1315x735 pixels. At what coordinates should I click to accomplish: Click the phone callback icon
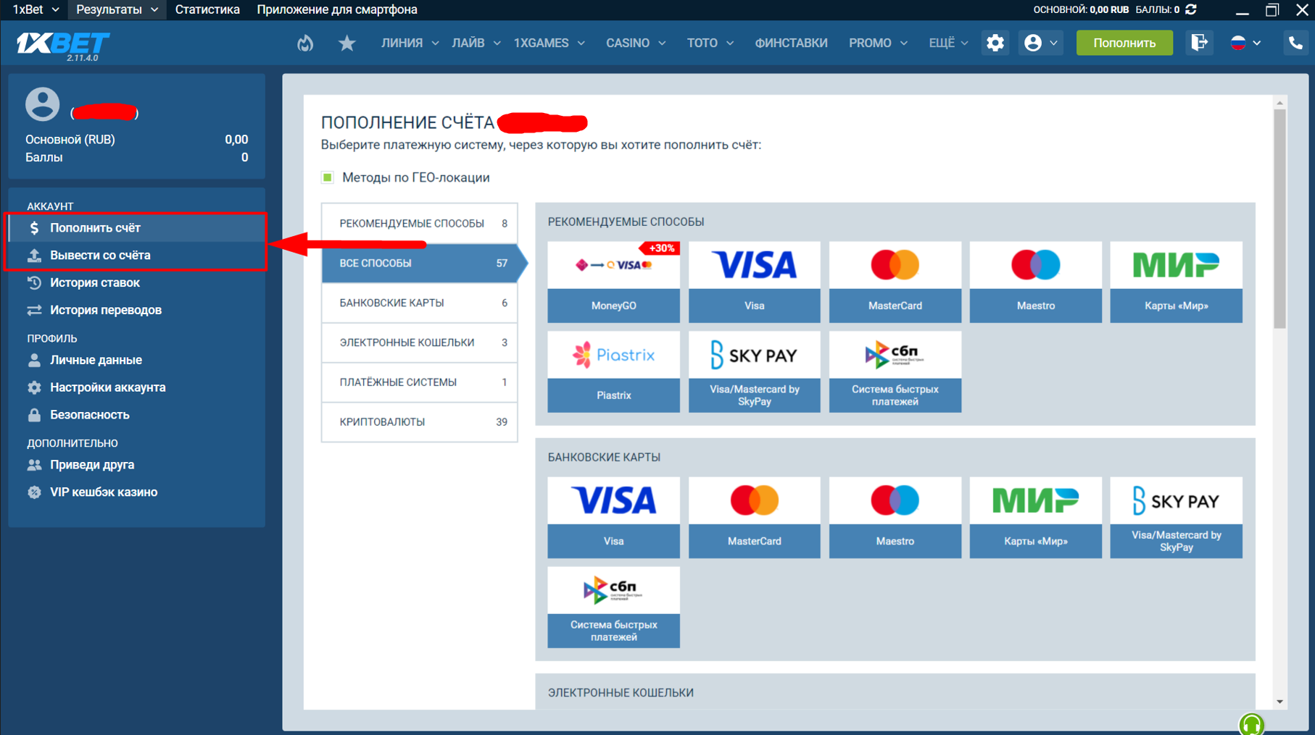point(1295,43)
